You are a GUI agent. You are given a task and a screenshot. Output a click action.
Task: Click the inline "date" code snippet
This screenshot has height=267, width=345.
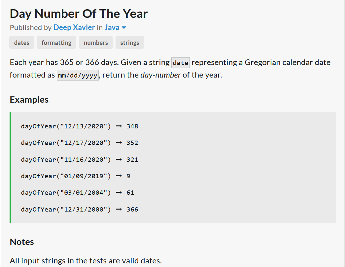tap(181, 63)
